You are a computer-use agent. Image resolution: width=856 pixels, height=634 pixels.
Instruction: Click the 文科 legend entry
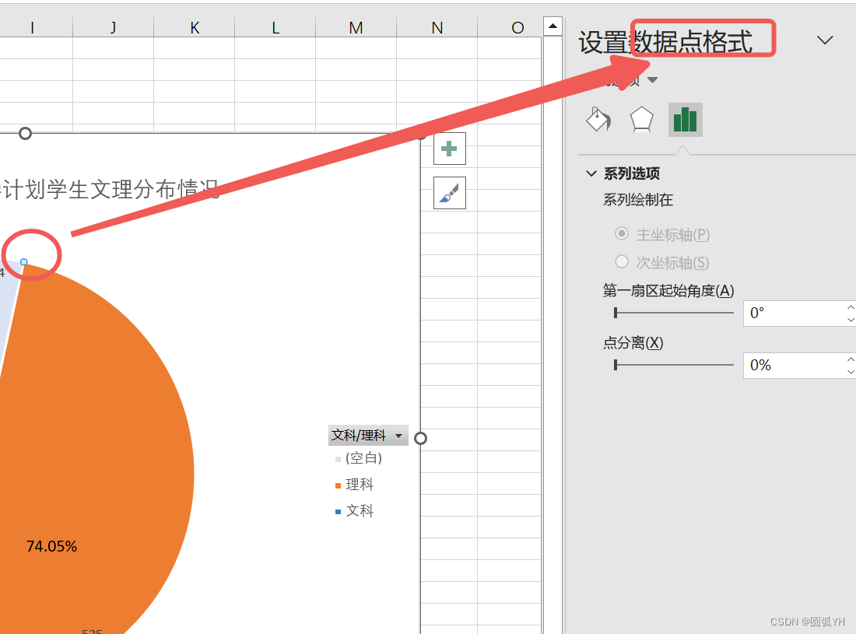354,510
